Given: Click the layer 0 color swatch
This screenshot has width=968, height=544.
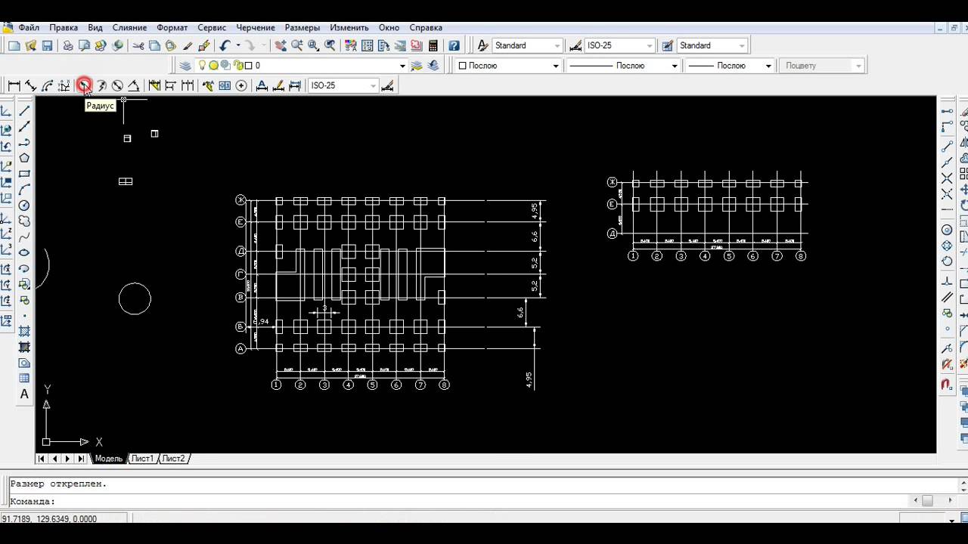Looking at the screenshot, I should (x=250, y=66).
